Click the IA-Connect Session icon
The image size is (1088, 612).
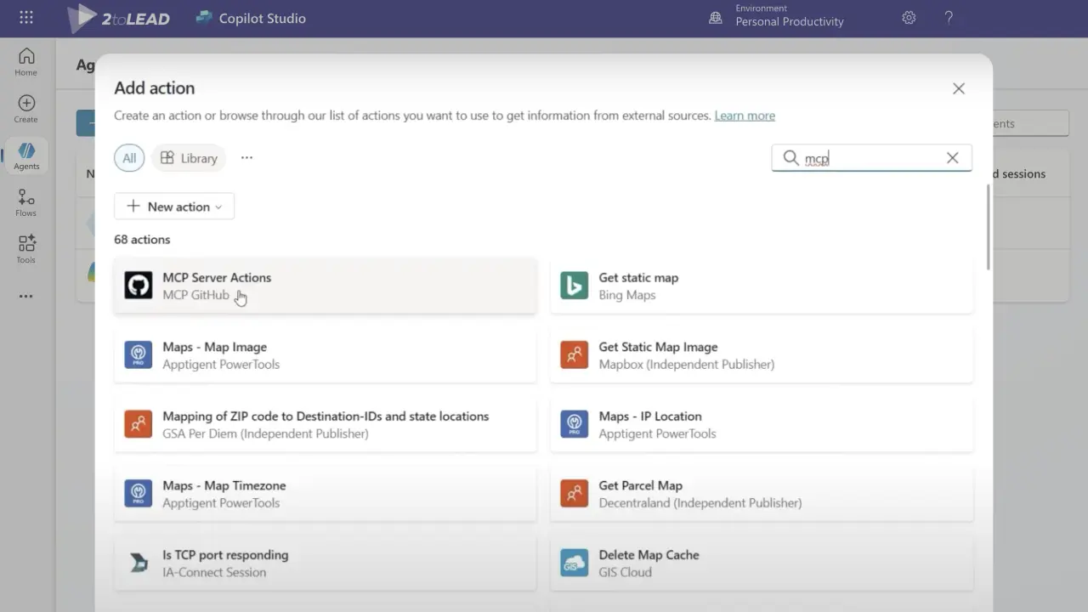pyautogui.click(x=139, y=563)
